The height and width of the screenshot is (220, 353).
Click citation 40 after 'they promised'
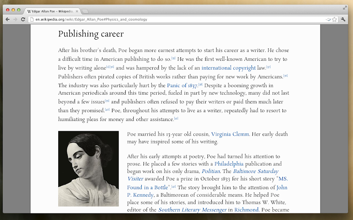pyautogui.click(x=107, y=110)
